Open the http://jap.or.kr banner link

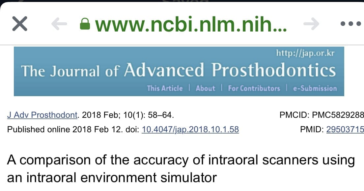tap(306, 53)
